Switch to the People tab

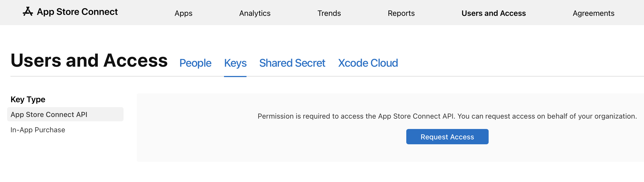click(195, 63)
